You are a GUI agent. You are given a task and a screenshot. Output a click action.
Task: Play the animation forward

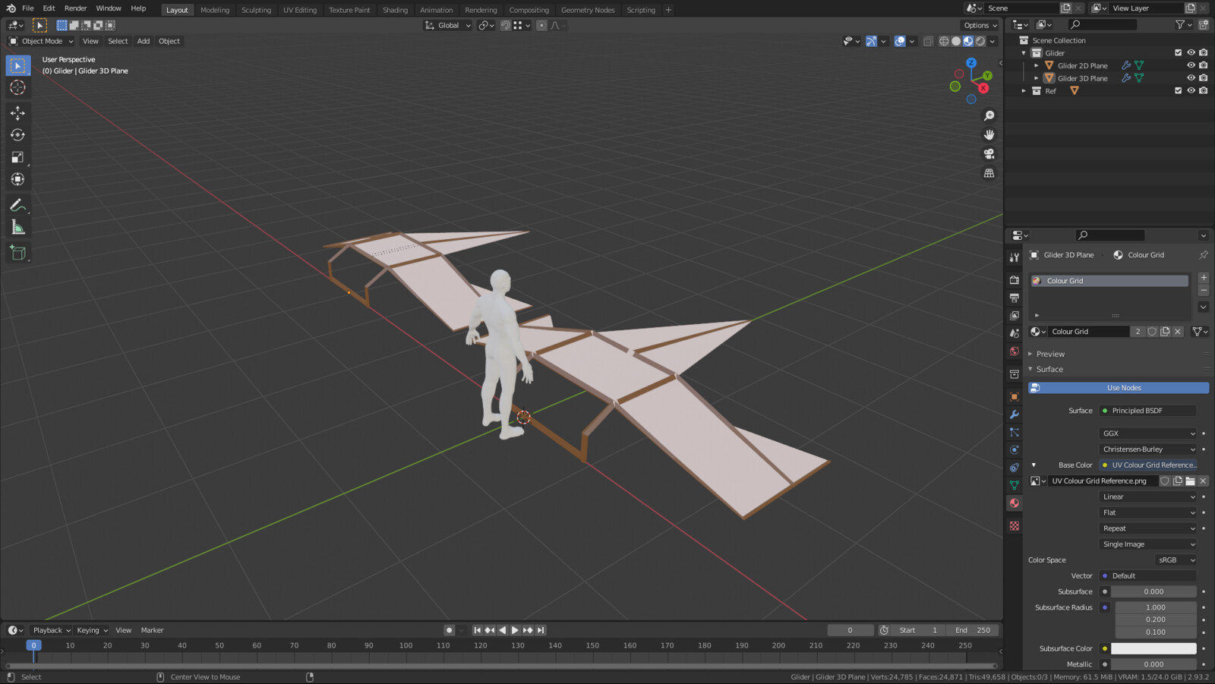tap(515, 630)
